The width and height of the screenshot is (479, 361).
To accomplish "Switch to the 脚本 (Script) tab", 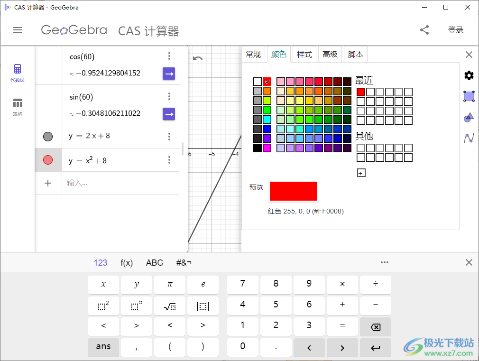I will (355, 54).
